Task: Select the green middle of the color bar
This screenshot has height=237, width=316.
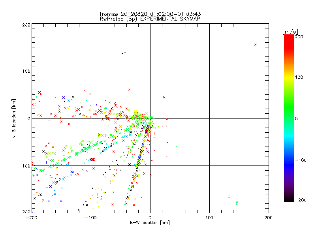Action: pos(289,118)
